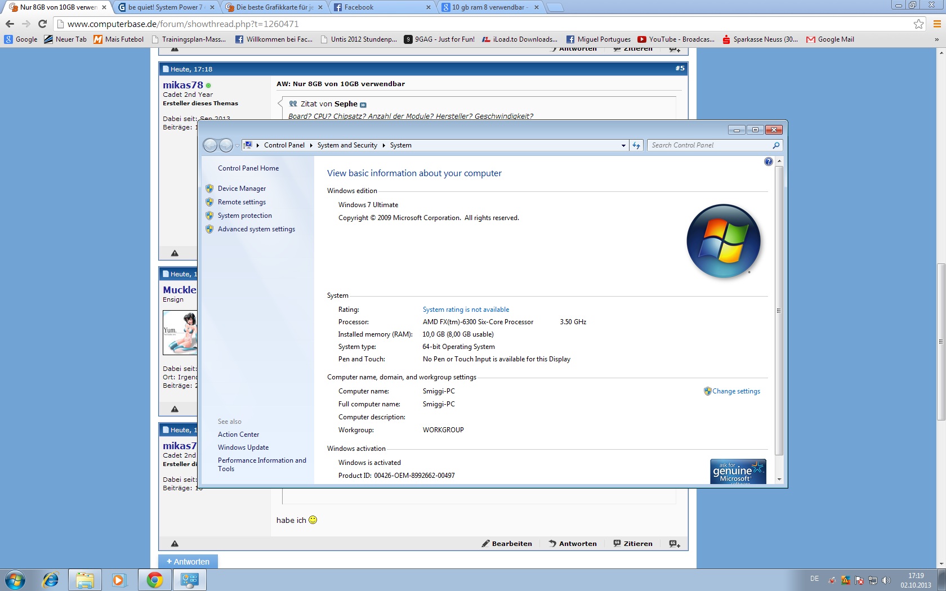This screenshot has width=946, height=591.
Task: Click Chrome's forward navigation arrow
Action: click(26, 24)
